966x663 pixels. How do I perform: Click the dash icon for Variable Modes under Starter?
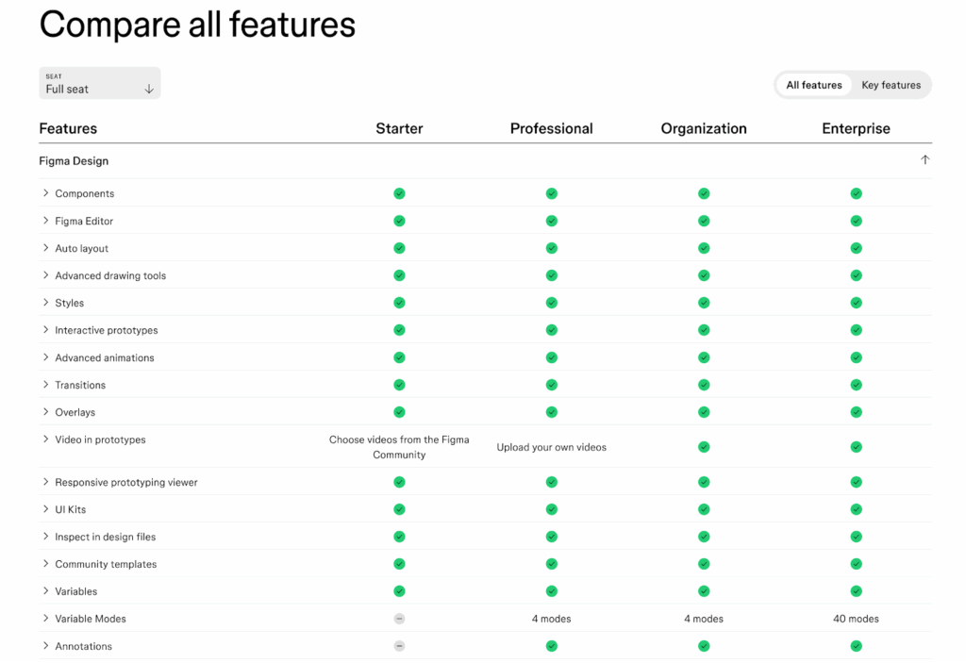399,619
